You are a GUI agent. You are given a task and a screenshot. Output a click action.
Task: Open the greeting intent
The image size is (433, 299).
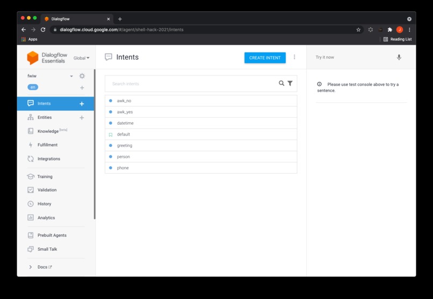pyautogui.click(x=201, y=145)
